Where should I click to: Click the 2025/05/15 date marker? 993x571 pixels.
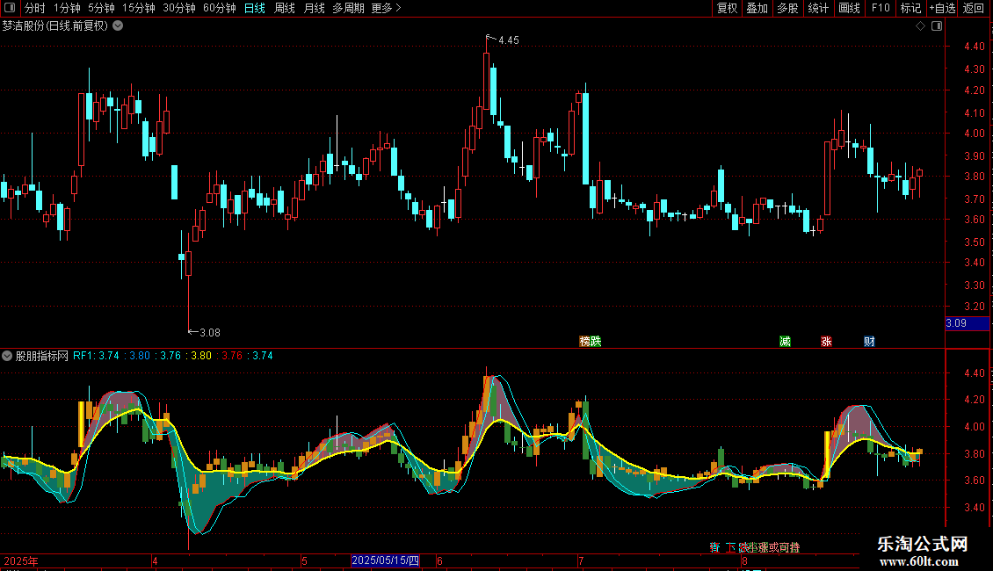point(385,560)
